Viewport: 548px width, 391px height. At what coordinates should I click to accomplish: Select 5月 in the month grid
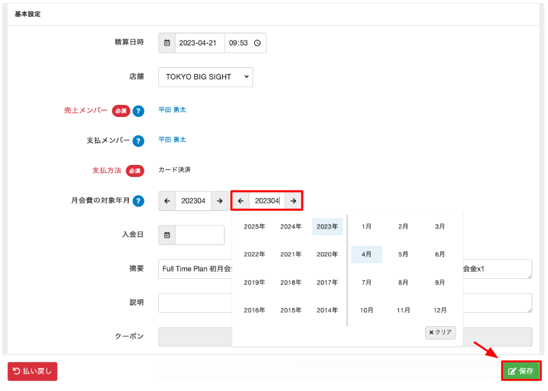tap(403, 255)
